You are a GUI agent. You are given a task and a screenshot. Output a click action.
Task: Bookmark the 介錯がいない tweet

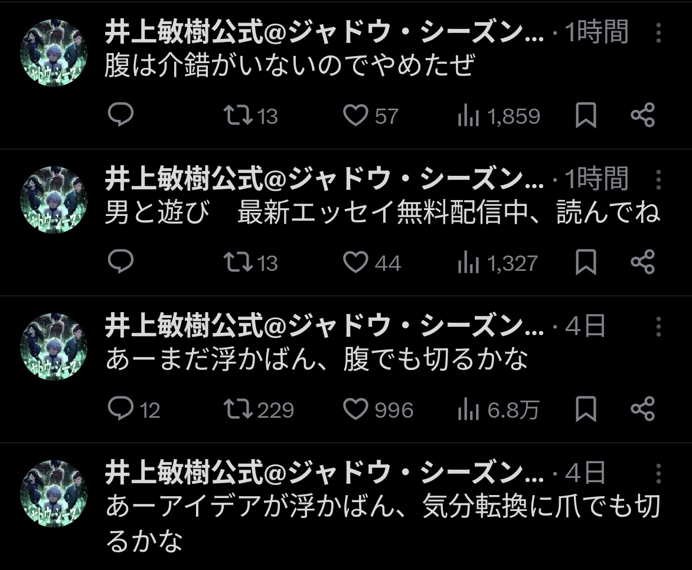pyautogui.click(x=586, y=116)
